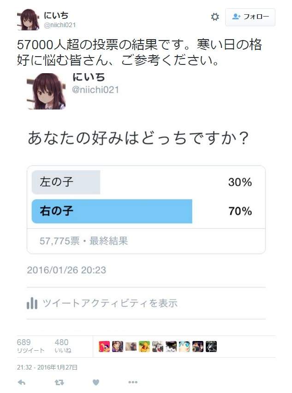
Task: Open the gear settings menu
Action: coord(215,17)
